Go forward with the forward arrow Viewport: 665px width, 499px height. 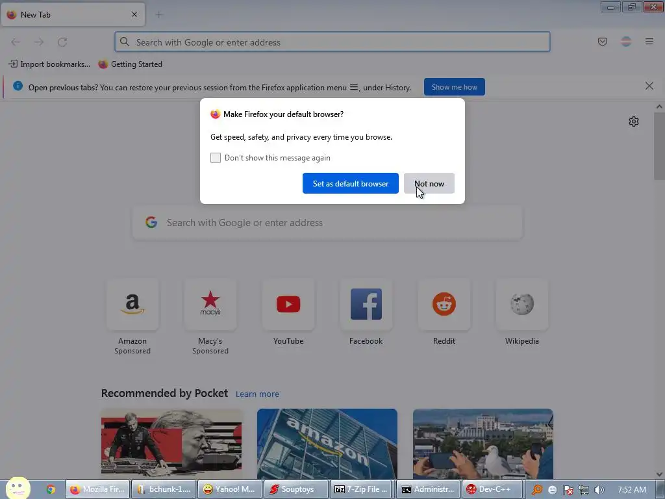39,42
